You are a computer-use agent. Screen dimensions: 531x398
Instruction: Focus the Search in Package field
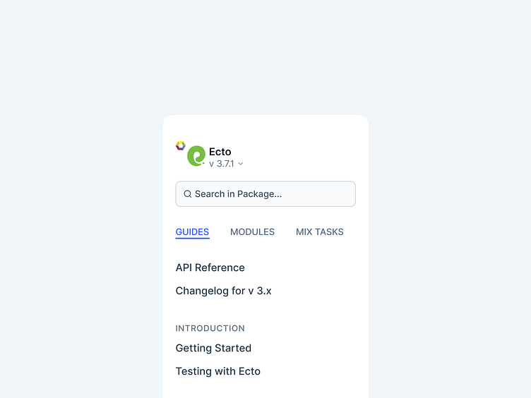click(265, 194)
